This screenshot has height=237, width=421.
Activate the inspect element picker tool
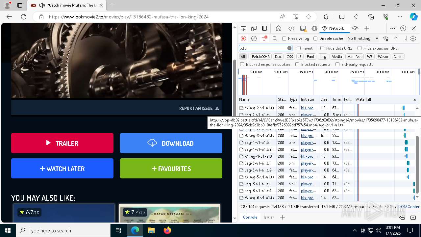(x=243, y=28)
